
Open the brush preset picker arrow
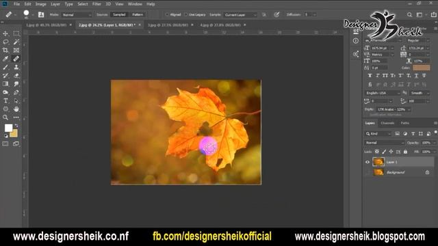(32, 14)
